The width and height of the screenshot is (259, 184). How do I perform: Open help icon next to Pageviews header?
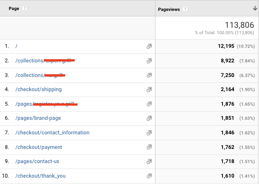coord(185,9)
